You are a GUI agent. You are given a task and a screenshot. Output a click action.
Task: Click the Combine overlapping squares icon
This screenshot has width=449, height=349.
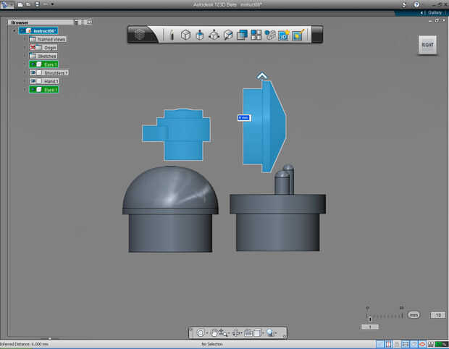point(242,34)
